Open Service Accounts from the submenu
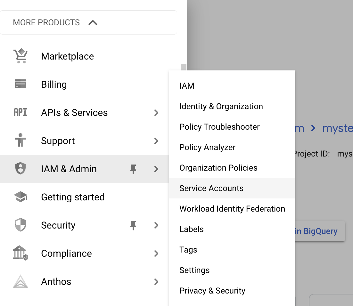This screenshot has height=306, width=353. click(x=211, y=188)
